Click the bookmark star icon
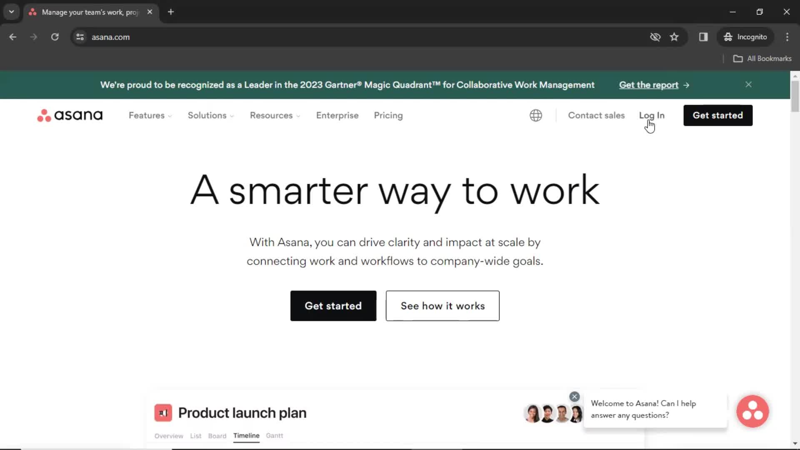The image size is (800, 450). (675, 37)
